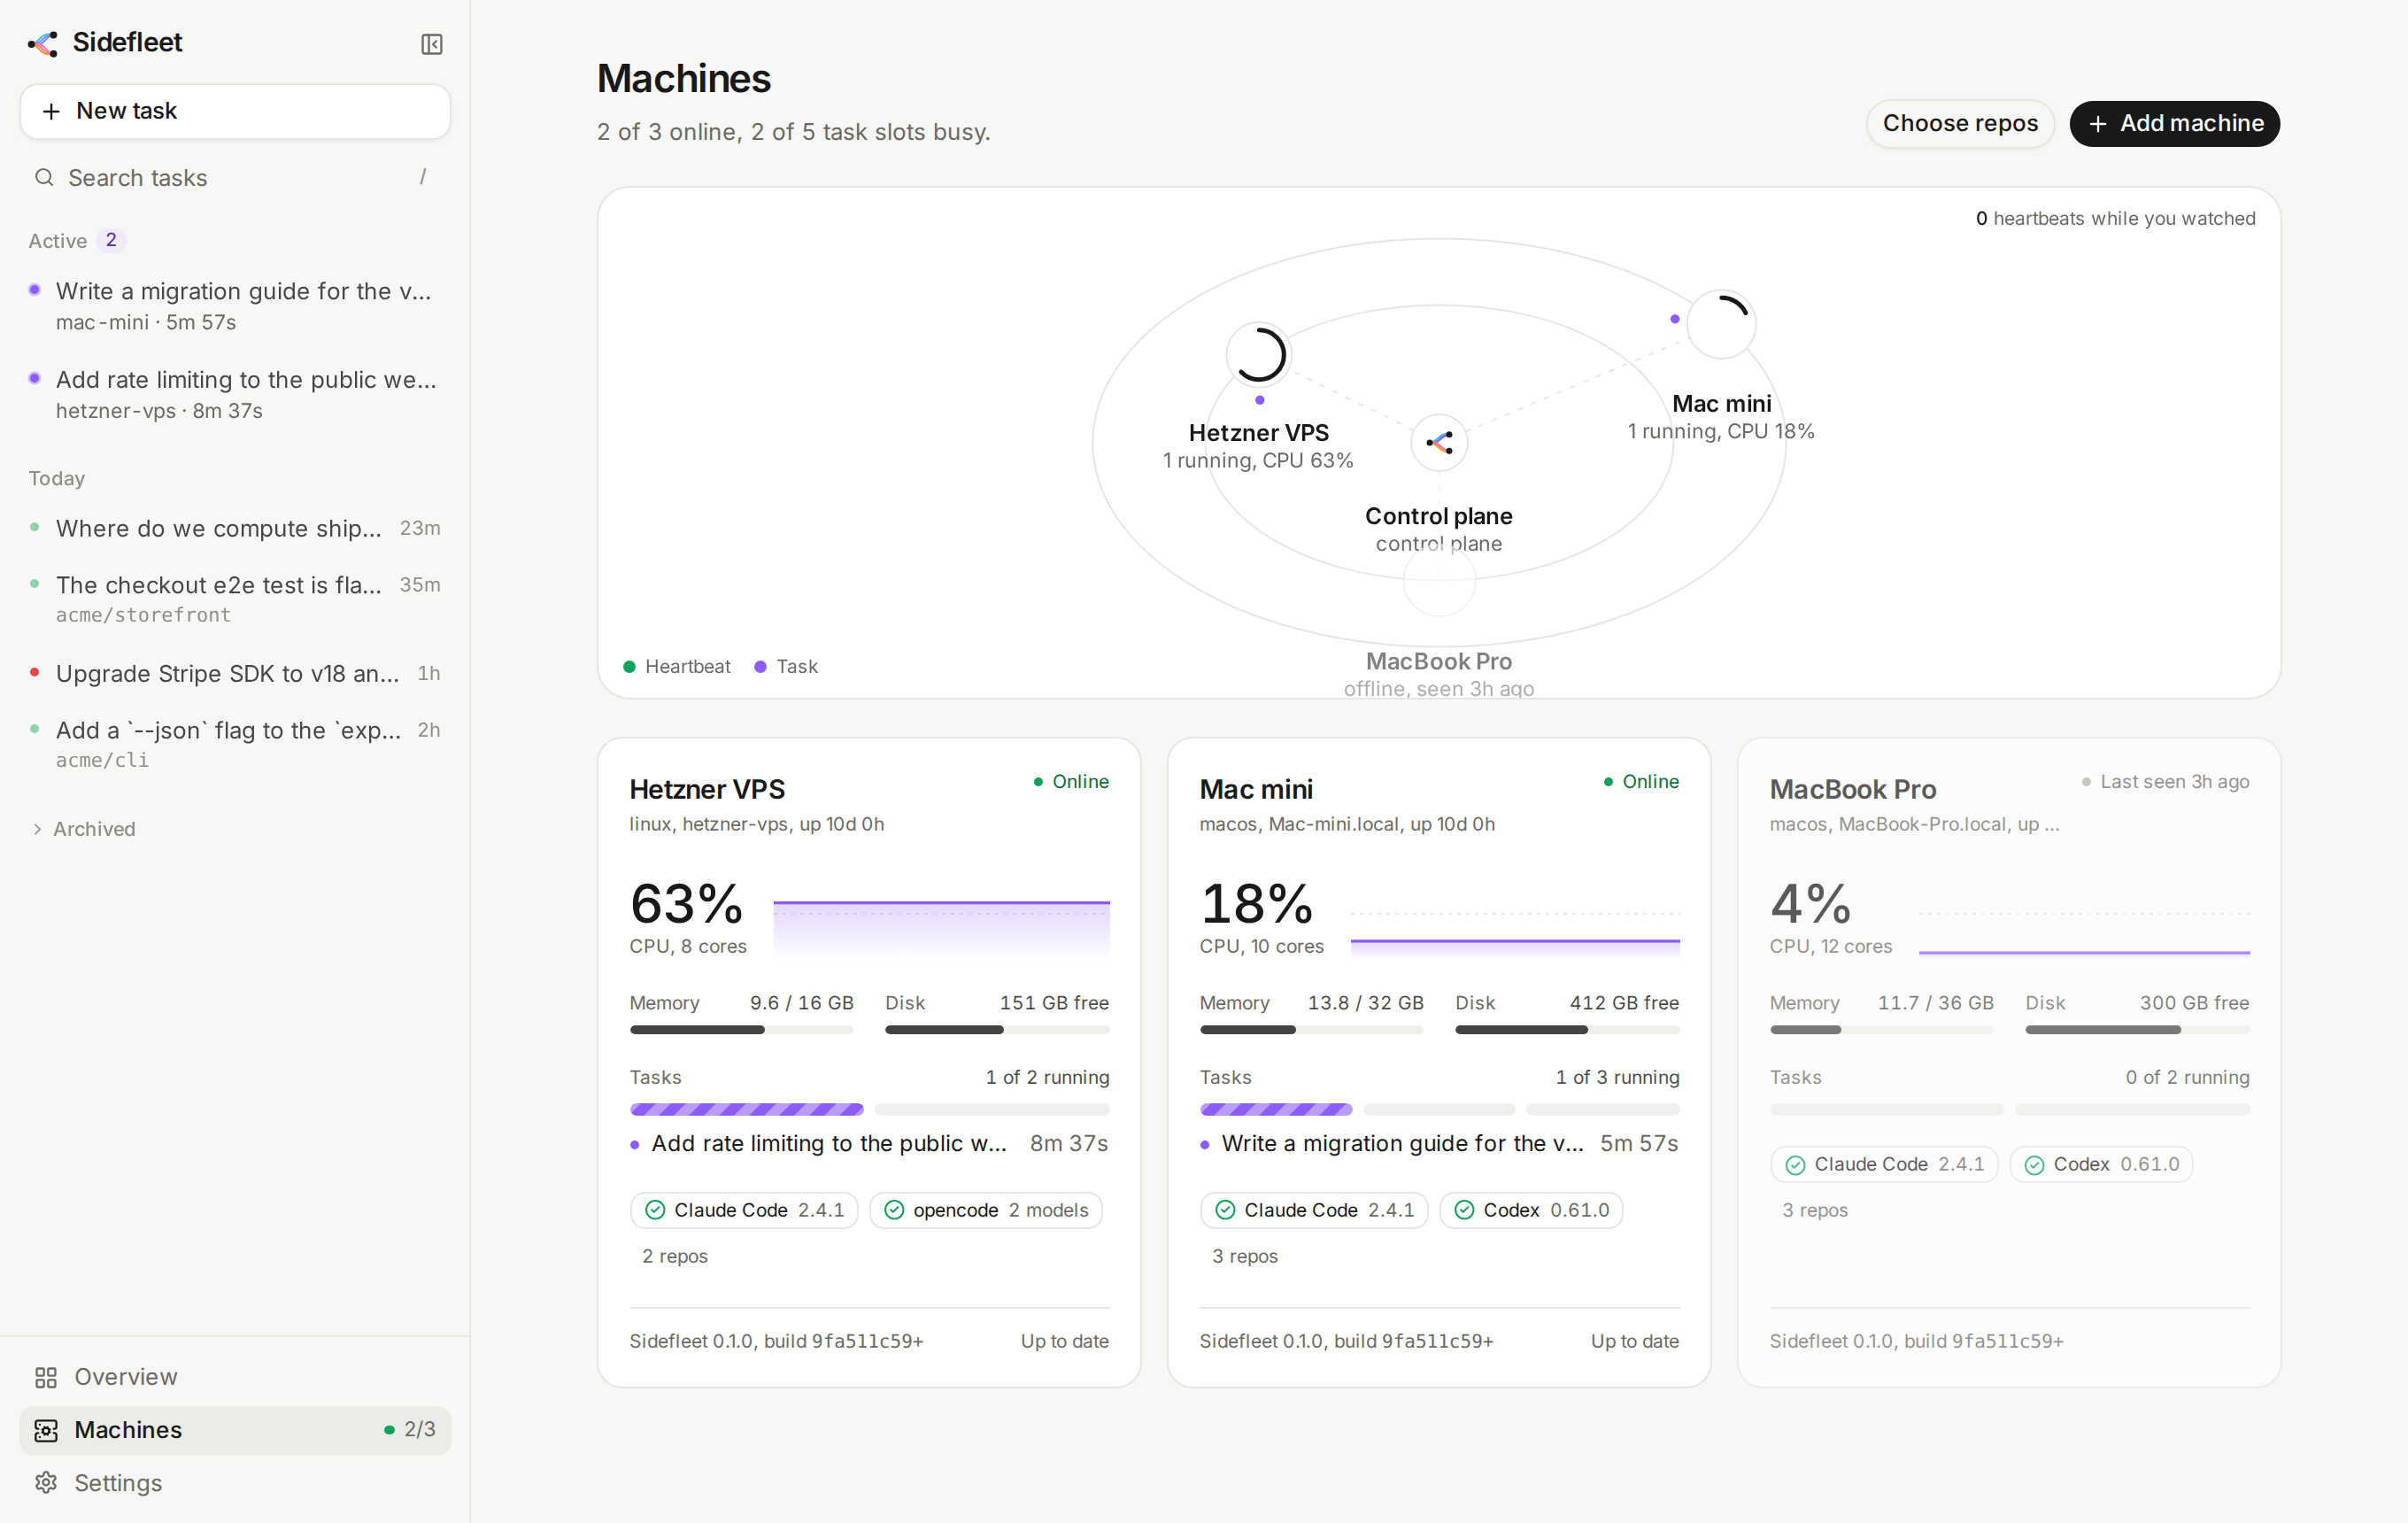Open active task 'Write a migration guide'

(235, 305)
